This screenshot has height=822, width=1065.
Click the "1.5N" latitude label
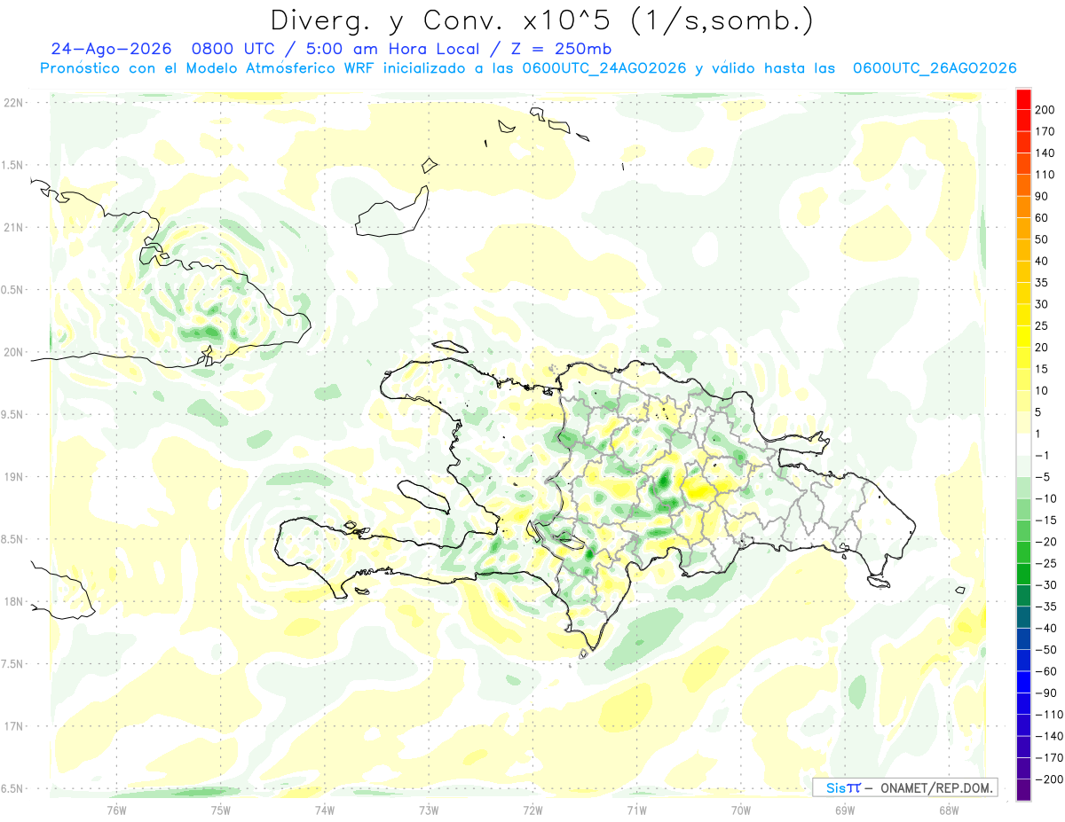13,165
